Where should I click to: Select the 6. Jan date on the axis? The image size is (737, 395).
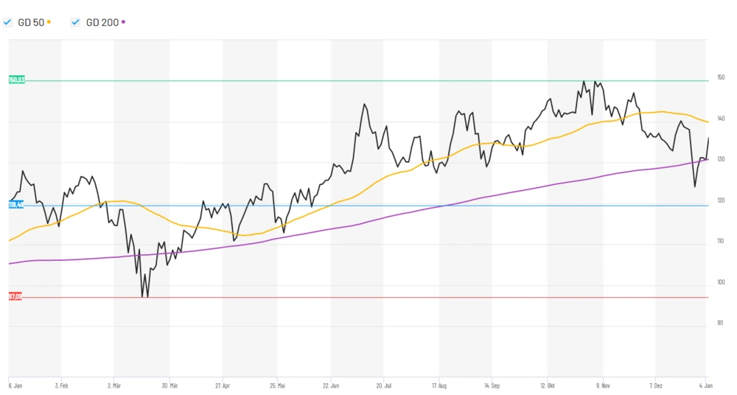point(15,385)
